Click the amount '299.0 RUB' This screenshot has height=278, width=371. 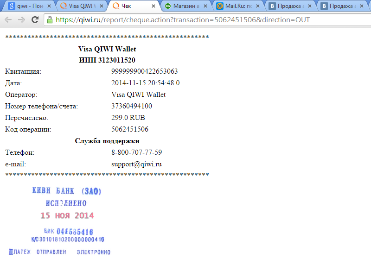(x=128, y=118)
